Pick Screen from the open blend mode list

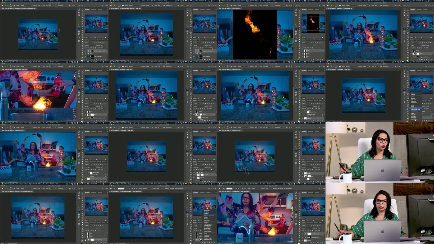(x=413, y=107)
